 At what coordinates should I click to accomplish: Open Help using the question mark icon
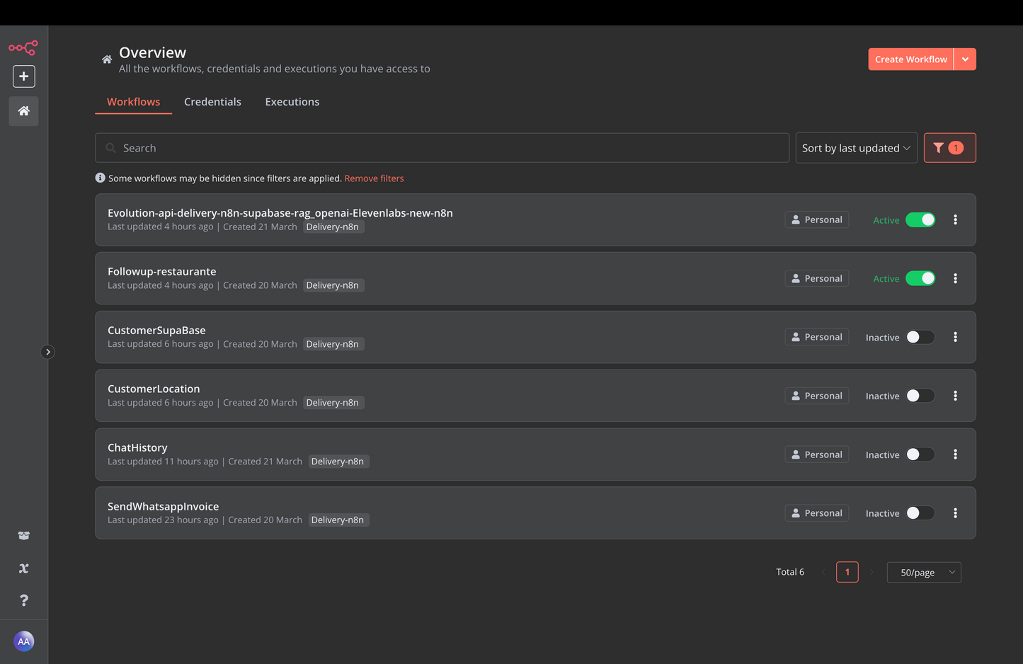(23, 600)
